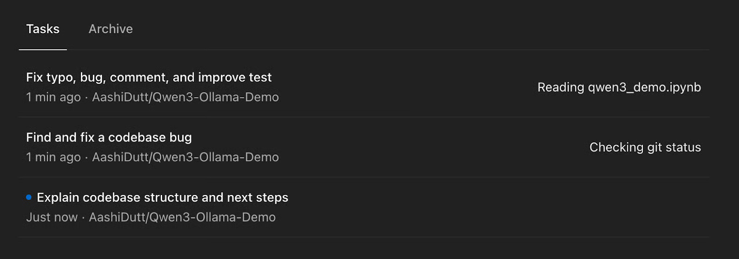This screenshot has height=259, width=739.
Task: Open "Fix typo, bug, comment, and improve test" task
Action: click(149, 77)
